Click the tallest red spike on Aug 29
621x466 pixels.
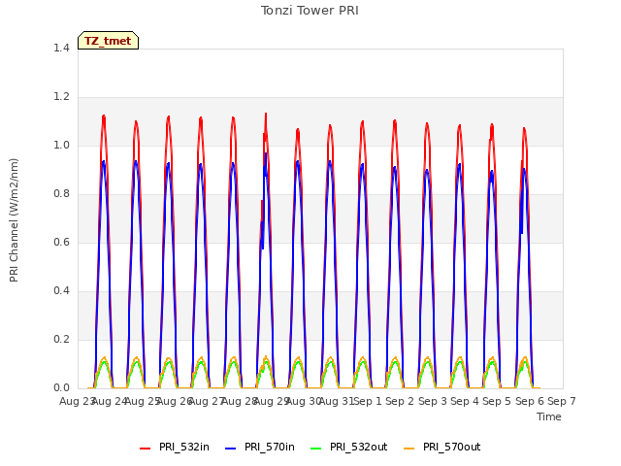point(266,116)
